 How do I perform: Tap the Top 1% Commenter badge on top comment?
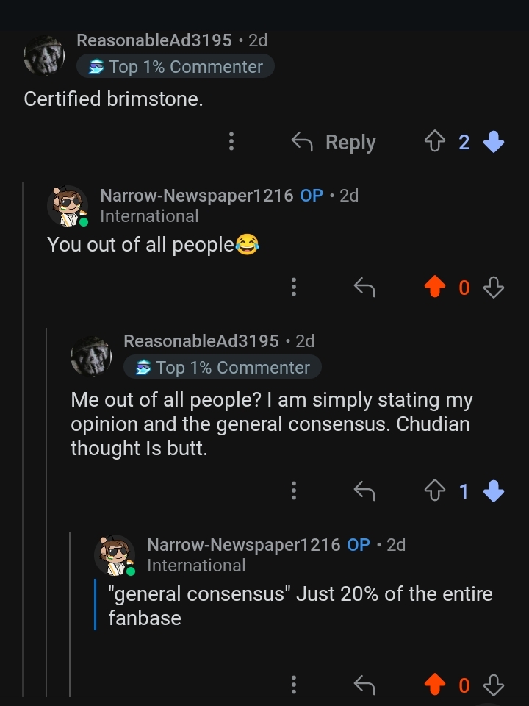[176, 67]
